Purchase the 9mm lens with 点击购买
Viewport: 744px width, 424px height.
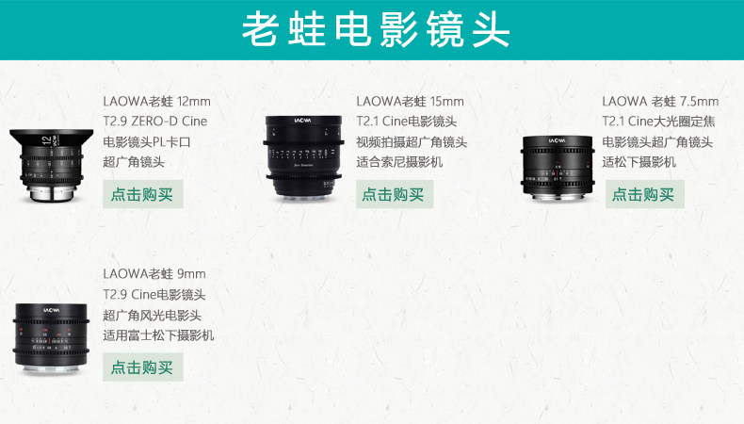pyautogui.click(x=143, y=367)
